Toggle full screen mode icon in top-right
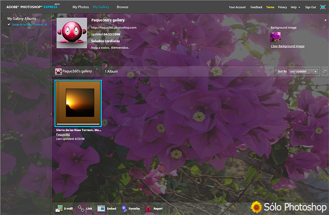Viewport: 329px width, 215px height. [x=323, y=7]
